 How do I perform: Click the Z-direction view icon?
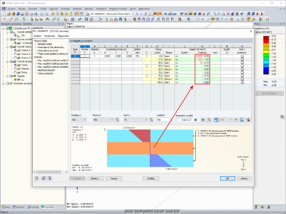[x=167, y=19]
